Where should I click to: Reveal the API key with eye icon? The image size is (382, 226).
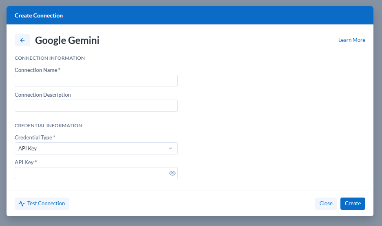click(x=172, y=173)
